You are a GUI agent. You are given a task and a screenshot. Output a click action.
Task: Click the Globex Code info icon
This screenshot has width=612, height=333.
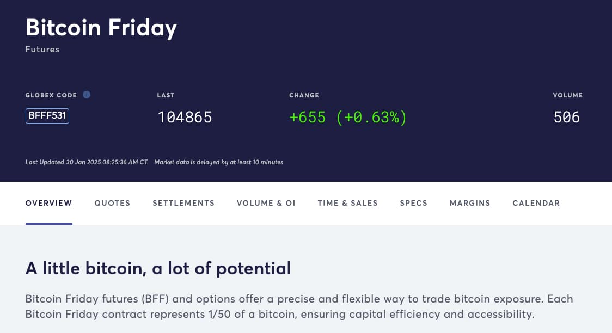tap(87, 95)
